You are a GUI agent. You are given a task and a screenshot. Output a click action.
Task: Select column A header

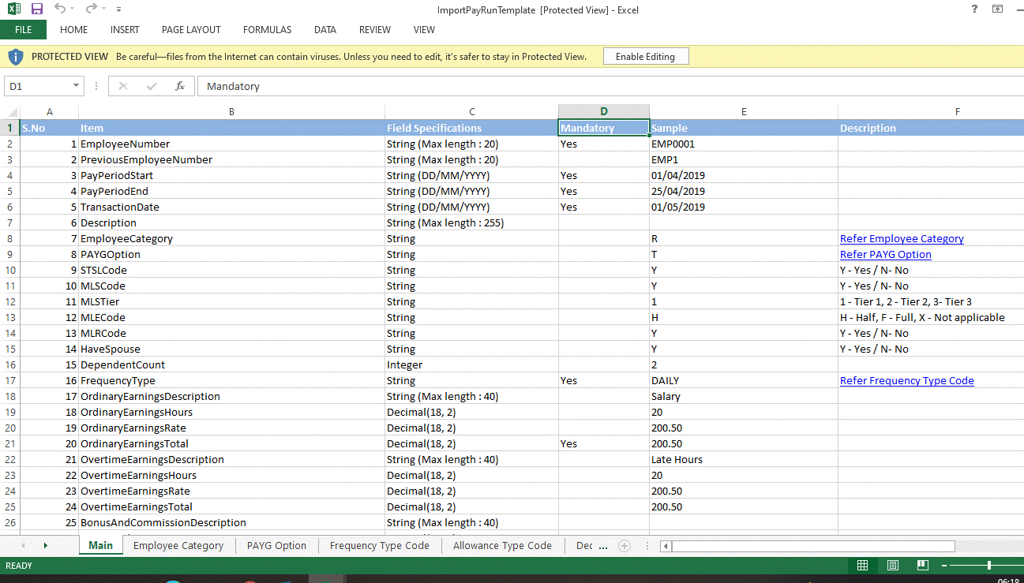coord(50,112)
